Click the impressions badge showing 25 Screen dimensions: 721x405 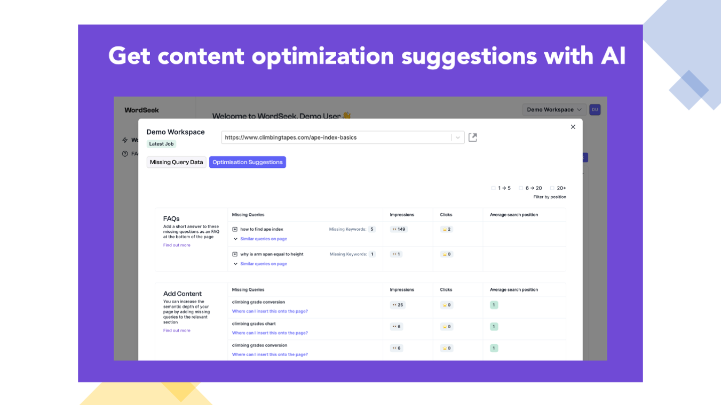tap(397, 305)
